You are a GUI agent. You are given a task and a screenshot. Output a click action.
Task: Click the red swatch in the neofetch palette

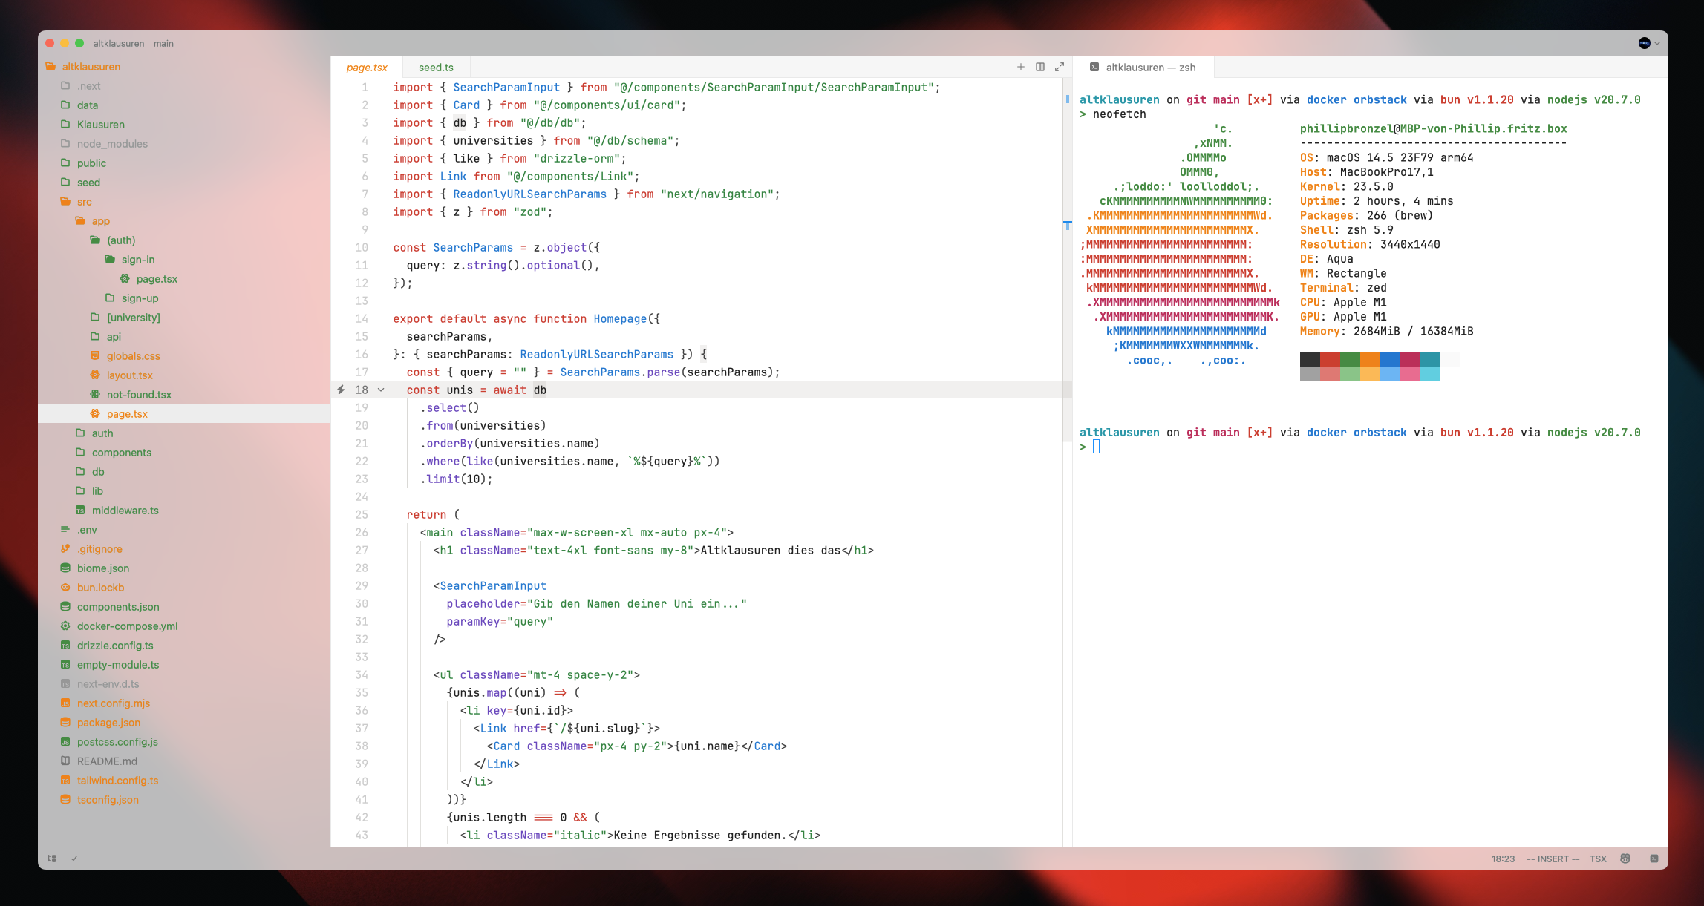tap(1330, 360)
